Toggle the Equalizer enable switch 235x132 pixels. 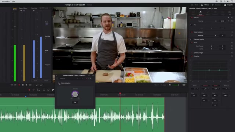tap(192, 56)
